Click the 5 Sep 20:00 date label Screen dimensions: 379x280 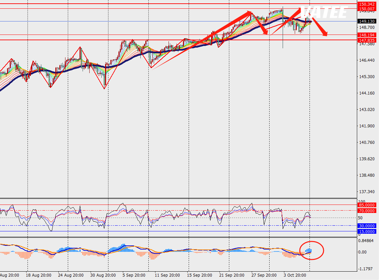(134, 275)
